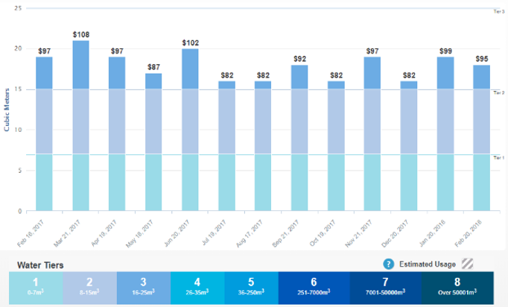The image size is (508, 307).
Task: Click the $108 price label
Action: (80, 34)
